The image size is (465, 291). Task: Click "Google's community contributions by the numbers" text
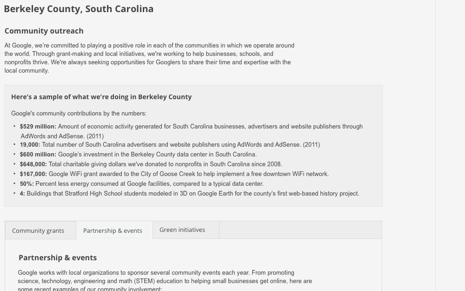point(79,114)
